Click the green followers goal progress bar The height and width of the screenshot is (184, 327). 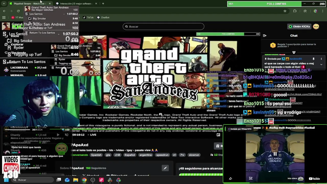[x=276, y=4]
